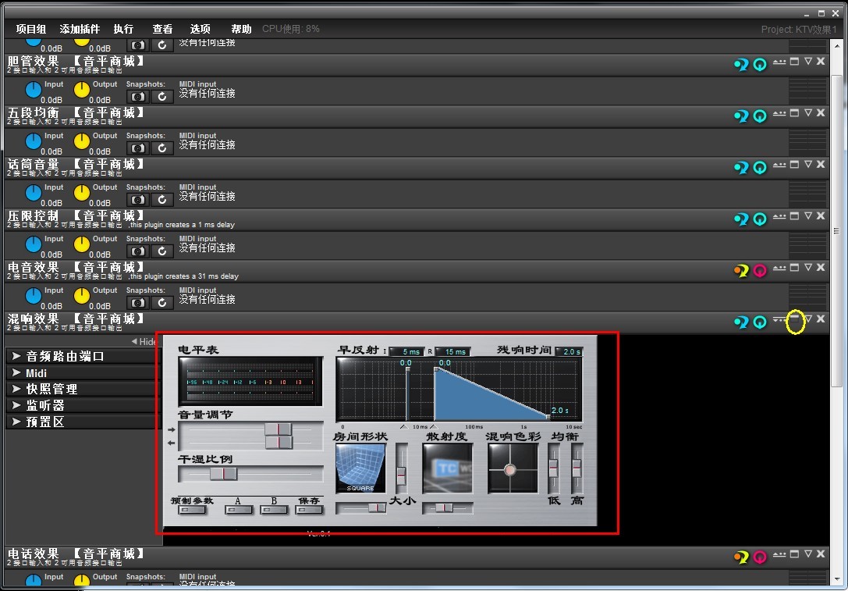This screenshot has width=848, height=591.
Task: Click the 低 equalizer slider
Action: (553, 468)
